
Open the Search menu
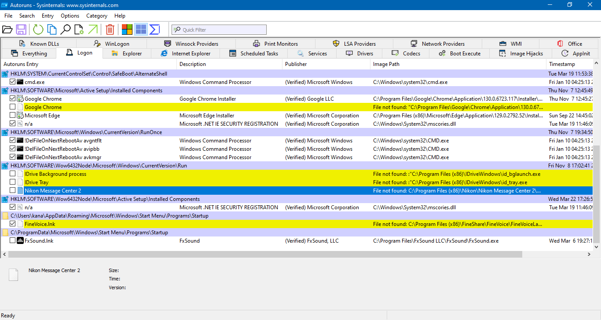coord(27,16)
